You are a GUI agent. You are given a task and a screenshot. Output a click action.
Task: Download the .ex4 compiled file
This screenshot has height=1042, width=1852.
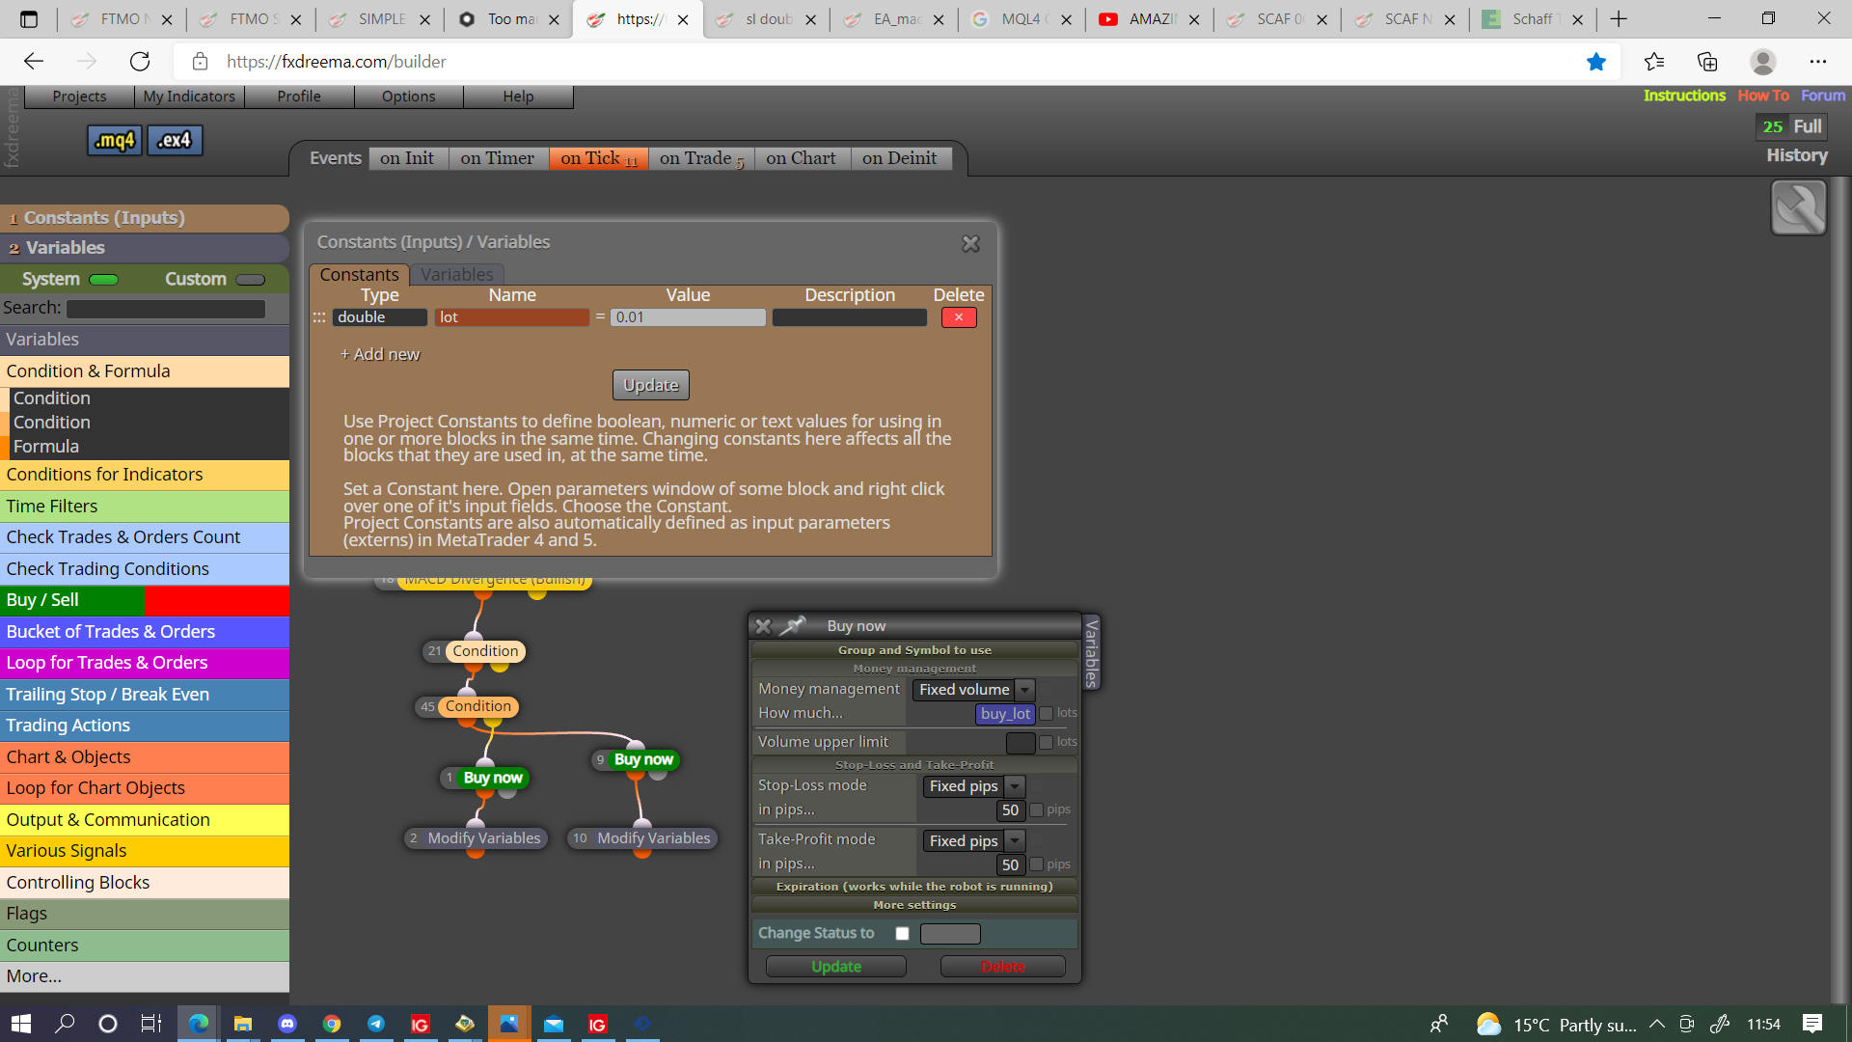[175, 140]
